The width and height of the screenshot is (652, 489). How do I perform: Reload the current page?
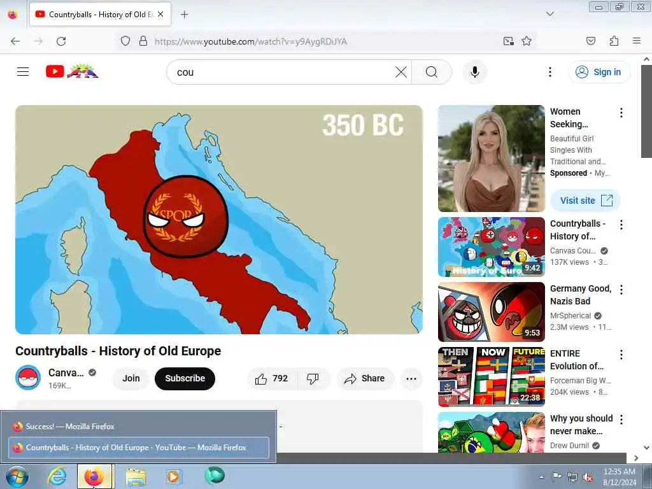(x=61, y=41)
